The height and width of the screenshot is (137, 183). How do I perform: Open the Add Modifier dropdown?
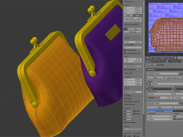coord(165,69)
